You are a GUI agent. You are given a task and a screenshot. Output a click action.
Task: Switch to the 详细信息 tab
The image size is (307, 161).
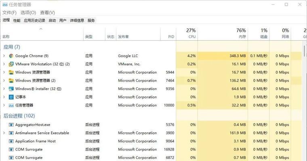pos(77,21)
